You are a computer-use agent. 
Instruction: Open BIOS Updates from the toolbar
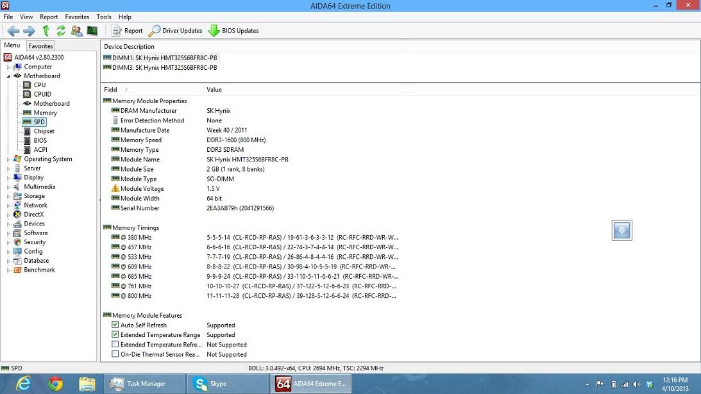tap(233, 31)
